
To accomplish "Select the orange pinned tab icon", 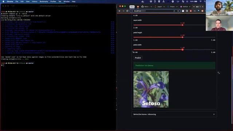I will coord(138,7).
